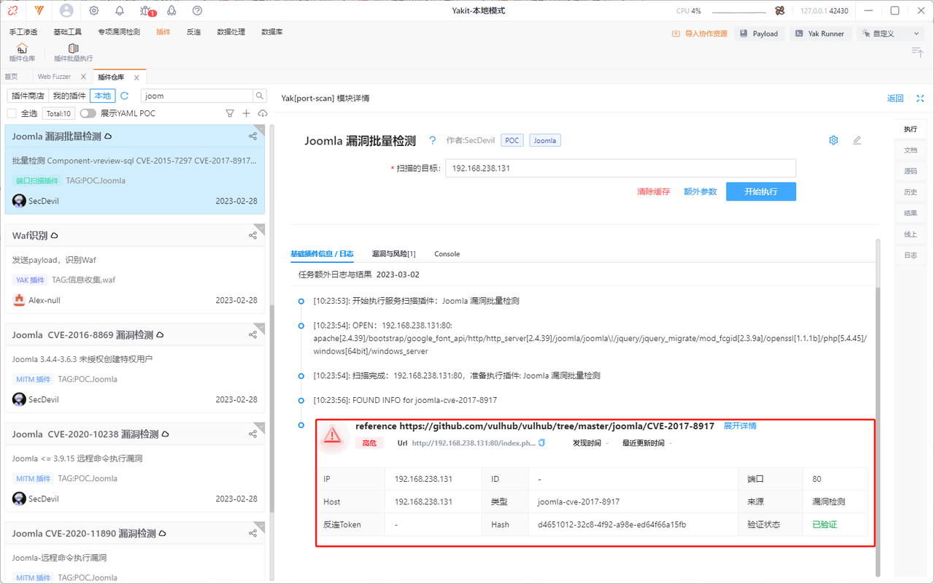The height and width of the screenshot is (584, 934).
Task: Open the 文档 side tab
Action: tap(910, 150)
